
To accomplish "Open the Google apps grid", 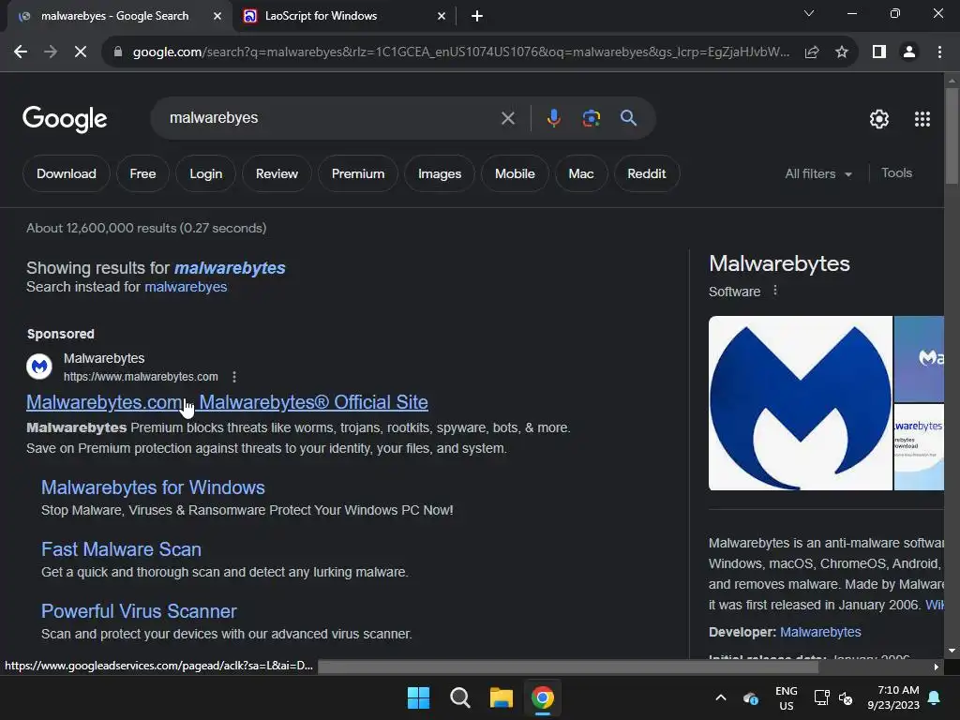I will coord(922,119).
